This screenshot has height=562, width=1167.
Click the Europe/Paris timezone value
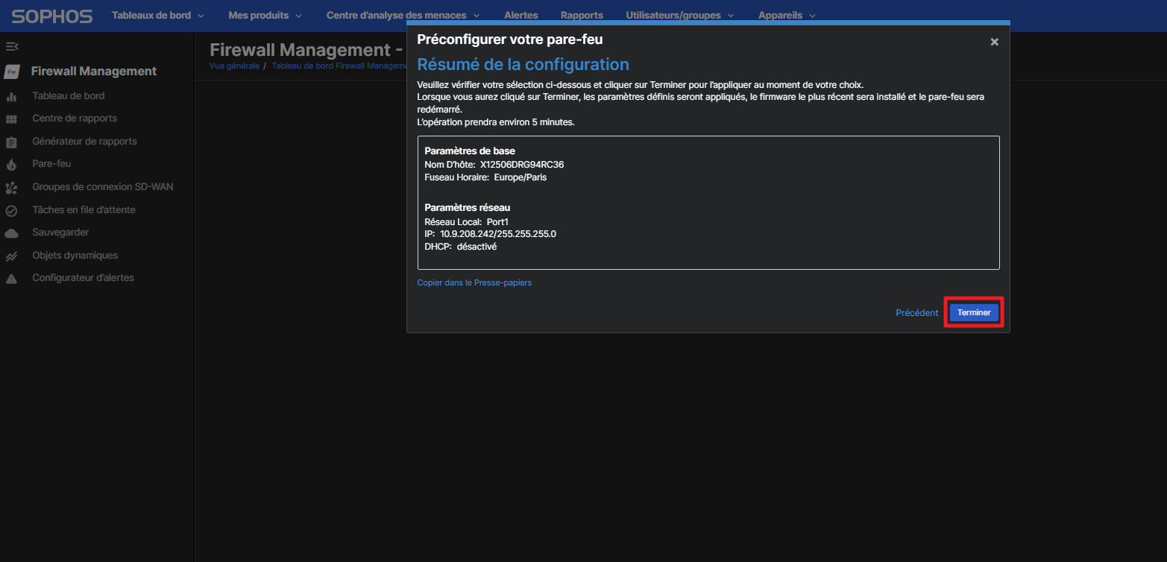pos(520,177)
